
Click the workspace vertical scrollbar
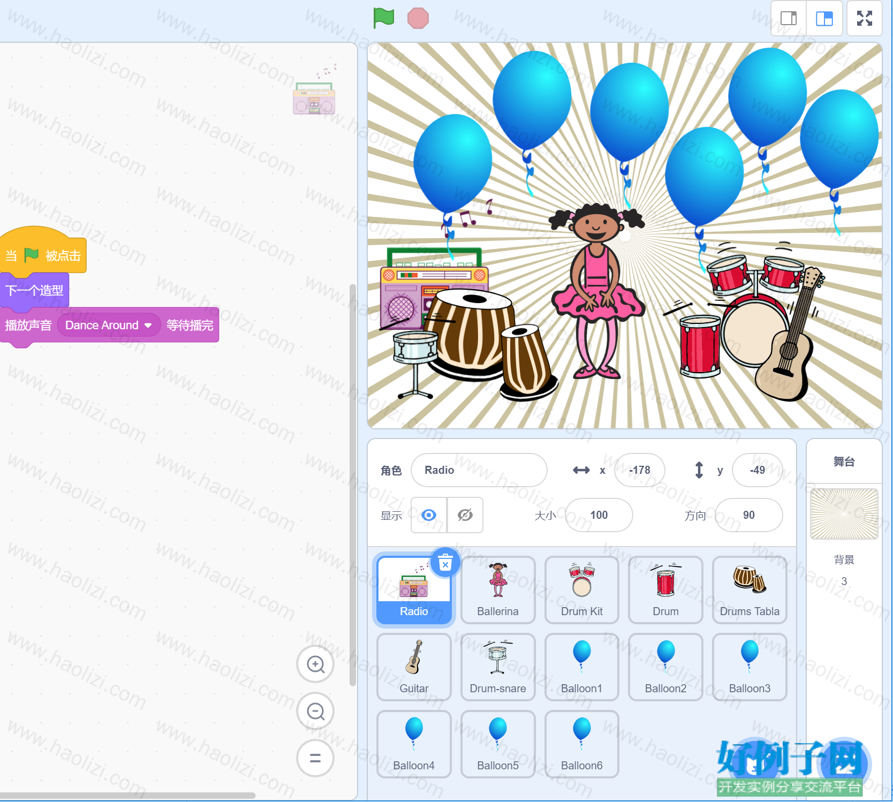[x=352, y=485]
